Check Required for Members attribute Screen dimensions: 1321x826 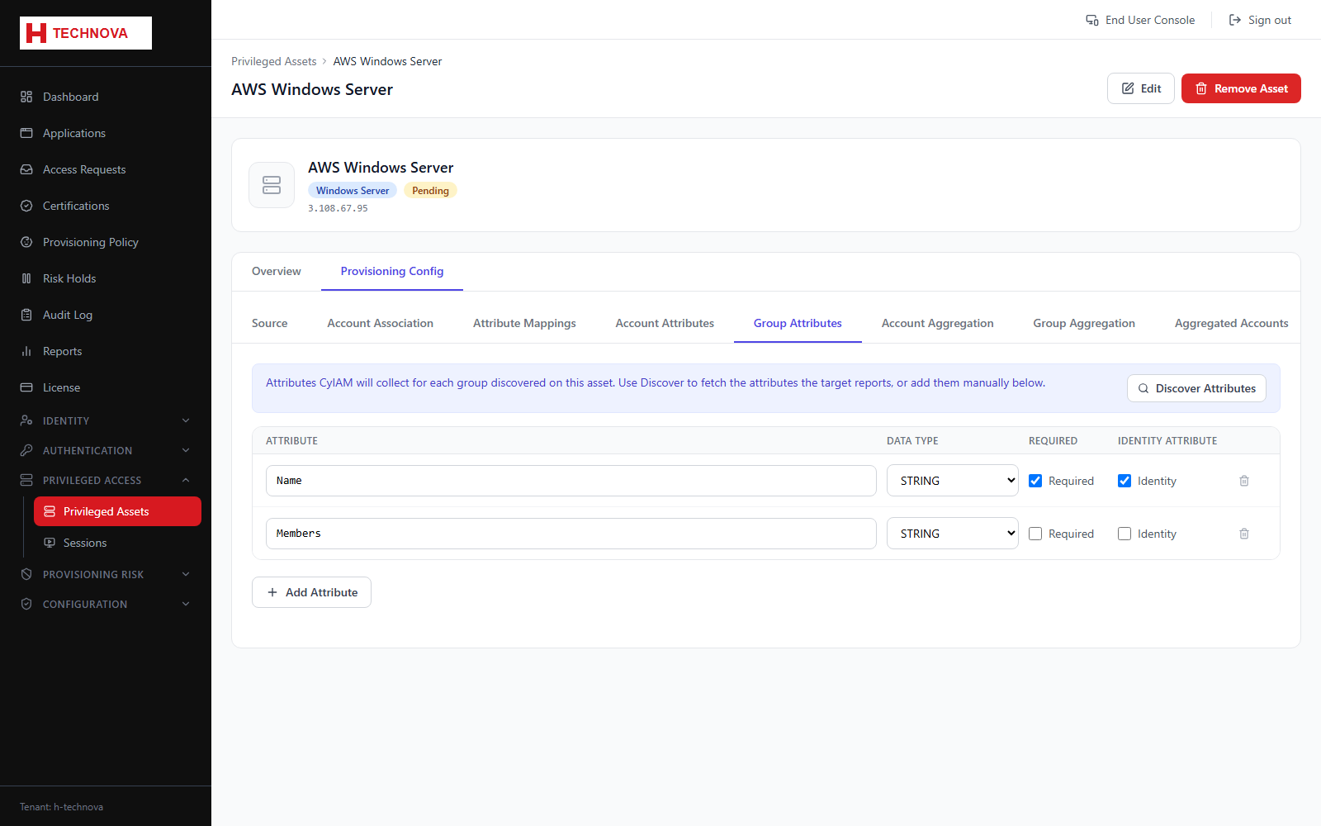pyautogui.click(x=1035, y=534)
